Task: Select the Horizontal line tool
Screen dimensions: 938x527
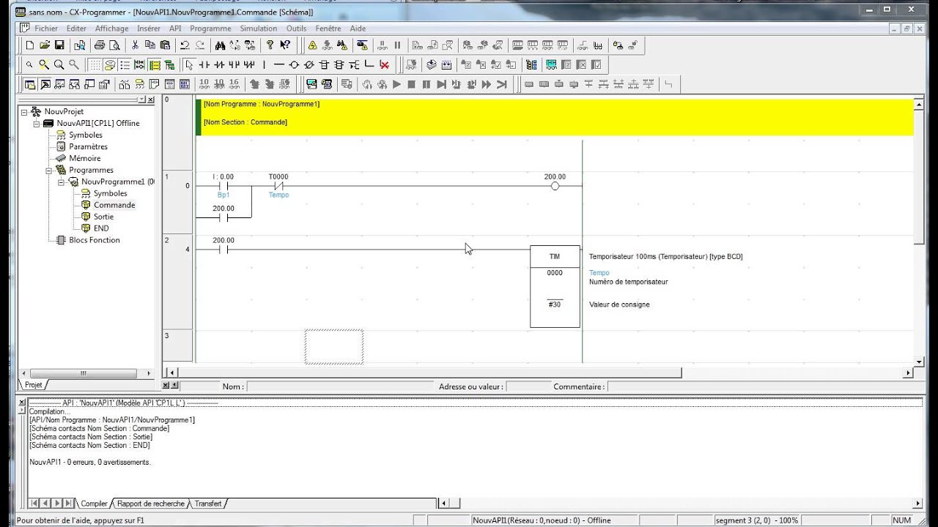Action: coord(278,64)
